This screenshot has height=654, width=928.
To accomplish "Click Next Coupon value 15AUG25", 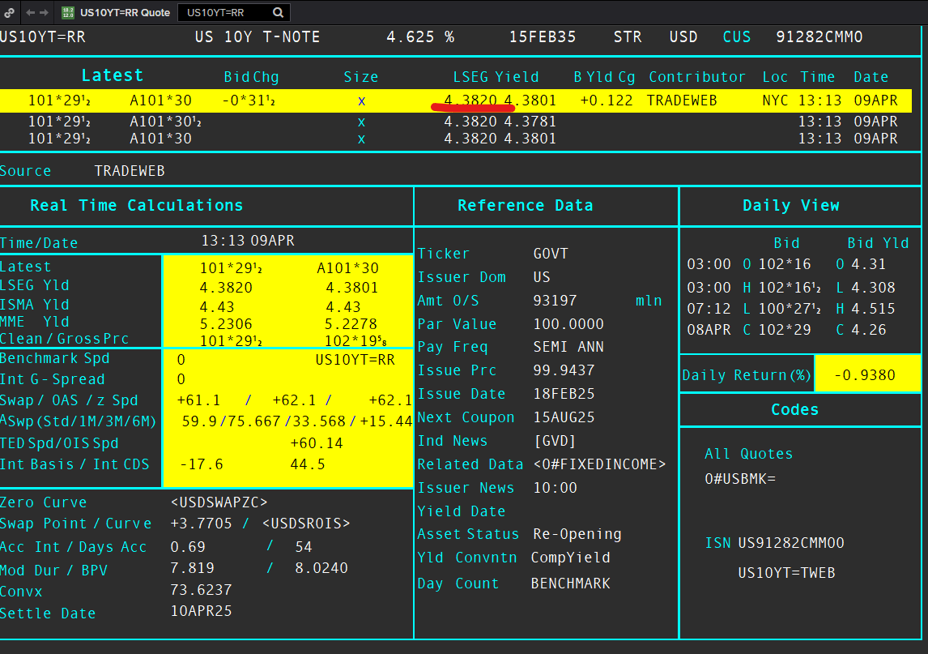I will [x=564, y=417].
